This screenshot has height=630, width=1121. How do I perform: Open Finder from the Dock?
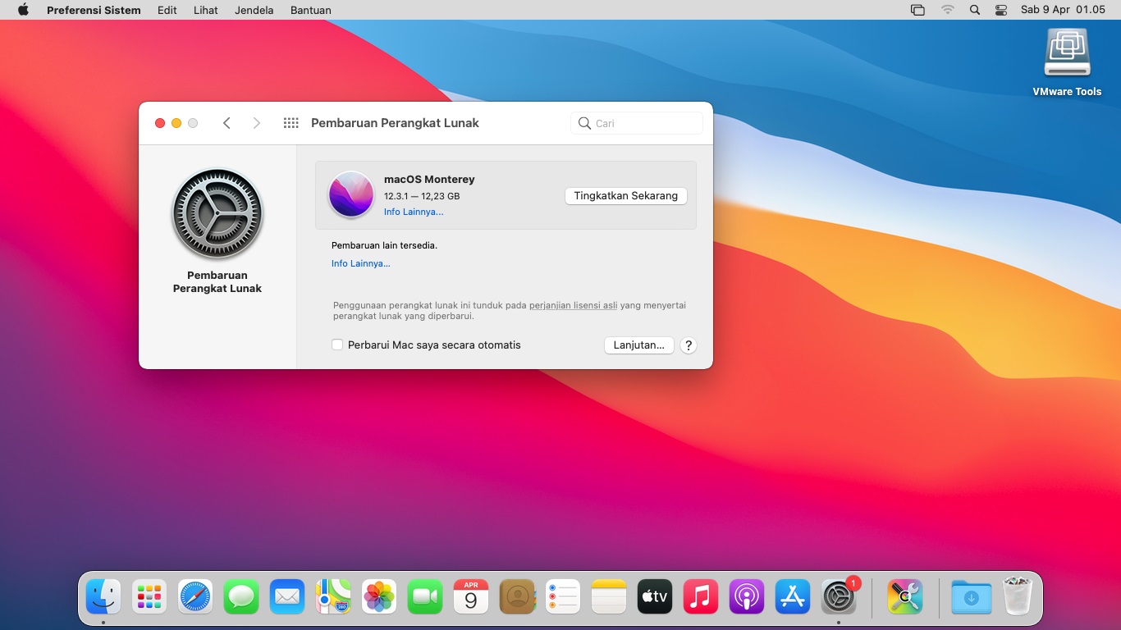pyautogui.click(x=103, y=596)
